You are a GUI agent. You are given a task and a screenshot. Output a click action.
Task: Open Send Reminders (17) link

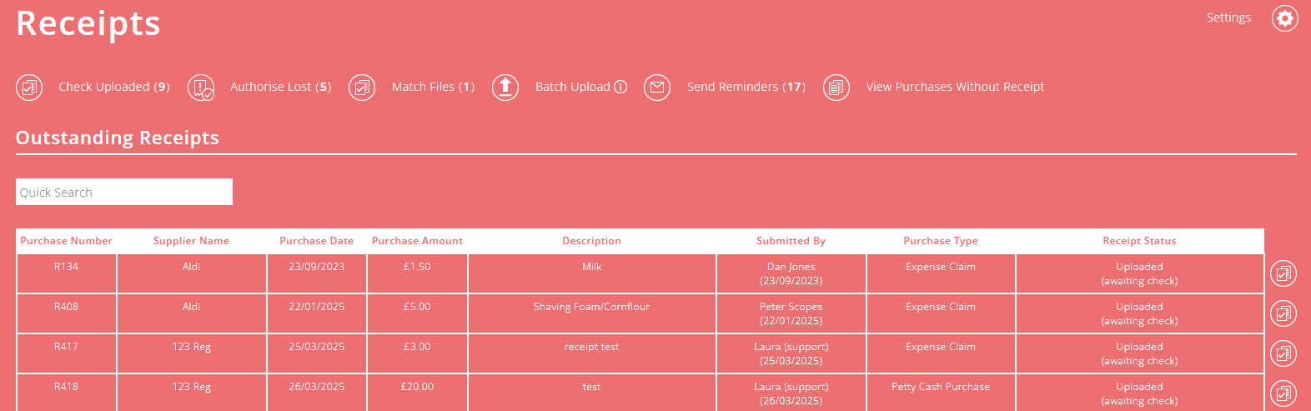[746, 87]
